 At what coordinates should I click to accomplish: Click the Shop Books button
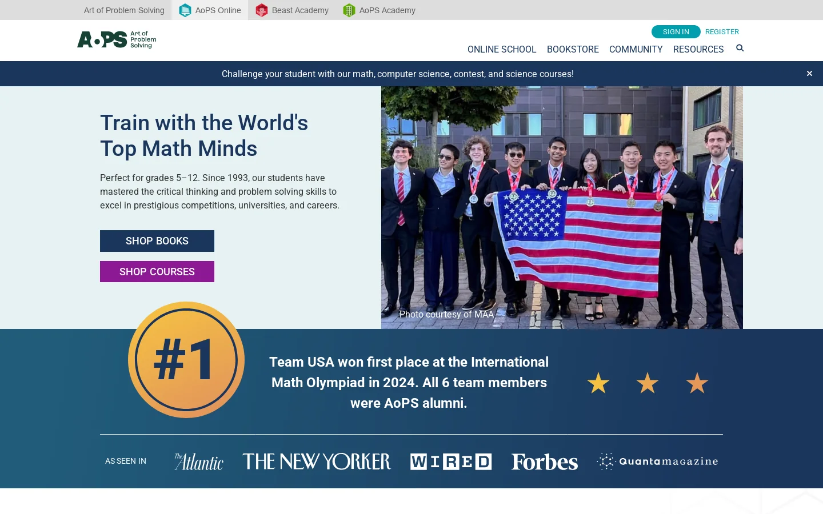click(x=157, y=241)
